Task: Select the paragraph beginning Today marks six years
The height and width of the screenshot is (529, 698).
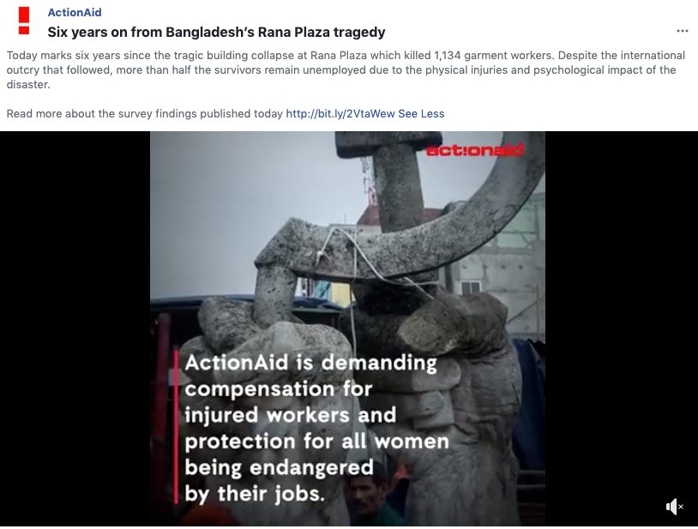Action: pyautogui.click(x=346, y=69)
